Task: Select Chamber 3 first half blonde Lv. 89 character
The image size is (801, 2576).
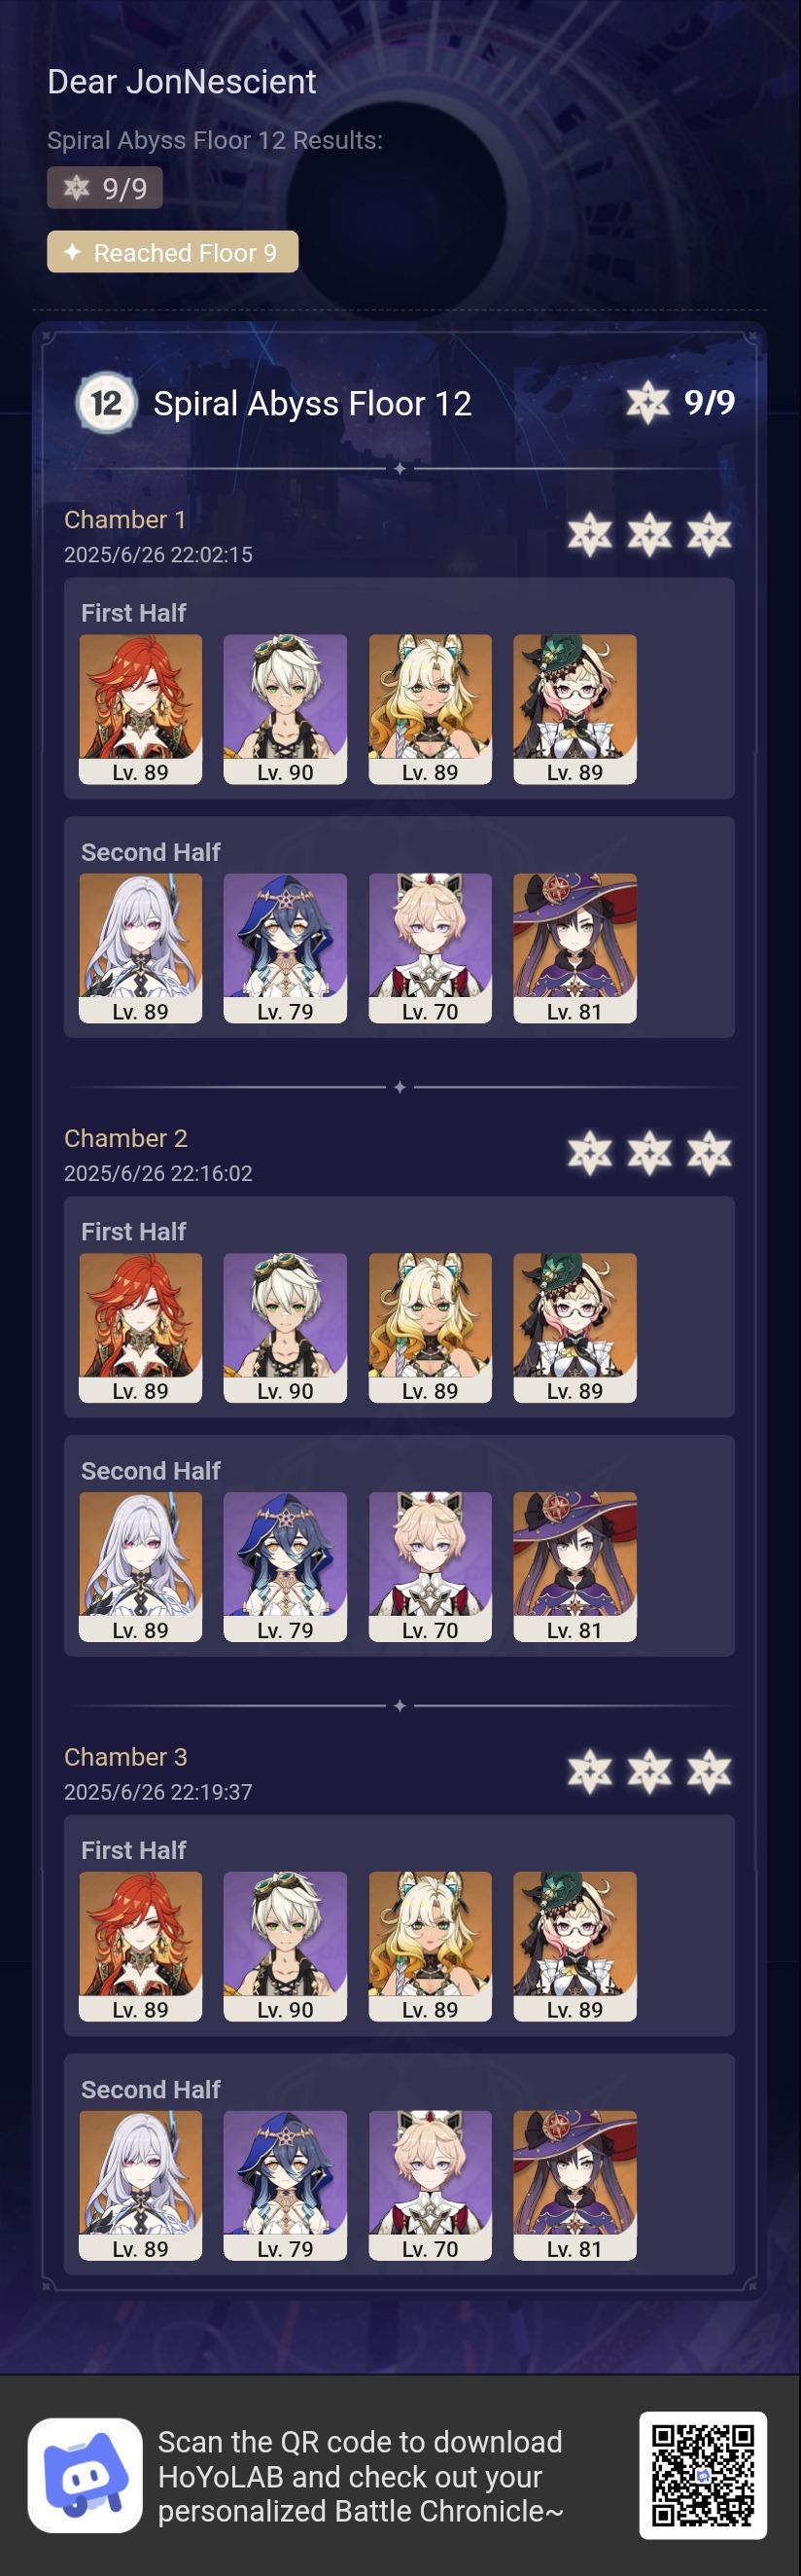Action: pyautogui.click(x=431, y=1947)
